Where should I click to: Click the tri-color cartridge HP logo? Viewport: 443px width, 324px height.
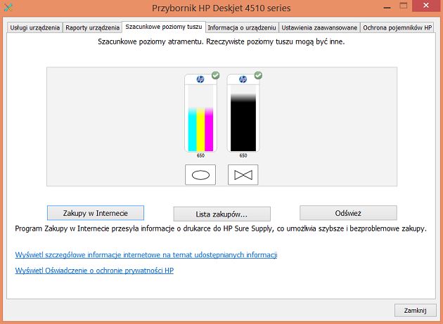pyautogui.click(x=200, y=79)
